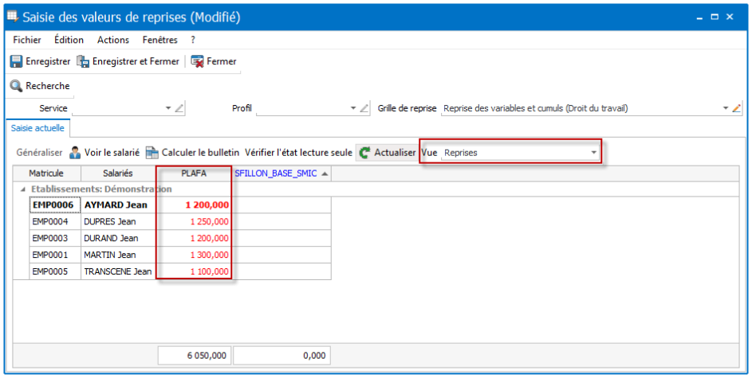Open the Service dropdown list
752x378 pixels.
pos(167,108)
